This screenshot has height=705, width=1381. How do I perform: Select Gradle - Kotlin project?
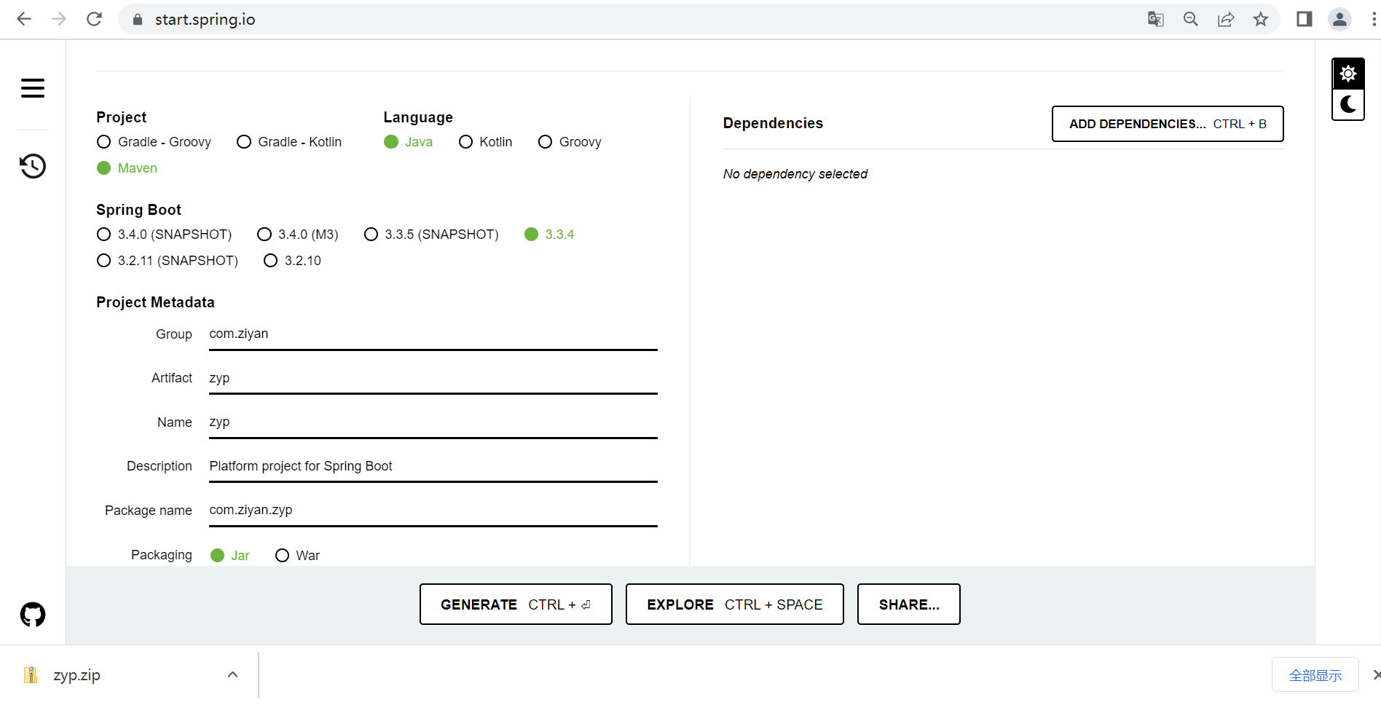point(289,142)
